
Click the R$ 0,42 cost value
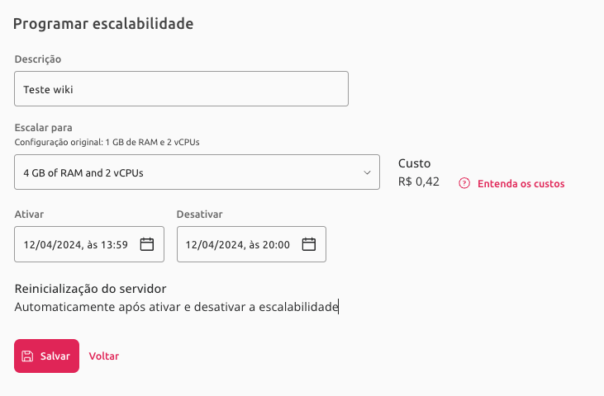(419, 181)
